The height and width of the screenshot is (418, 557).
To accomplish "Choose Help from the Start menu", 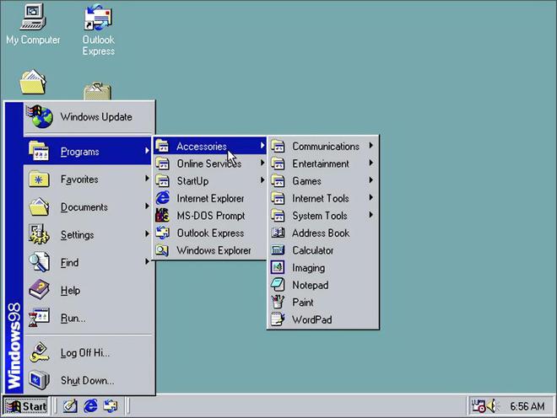I will [x=88, y=290].
